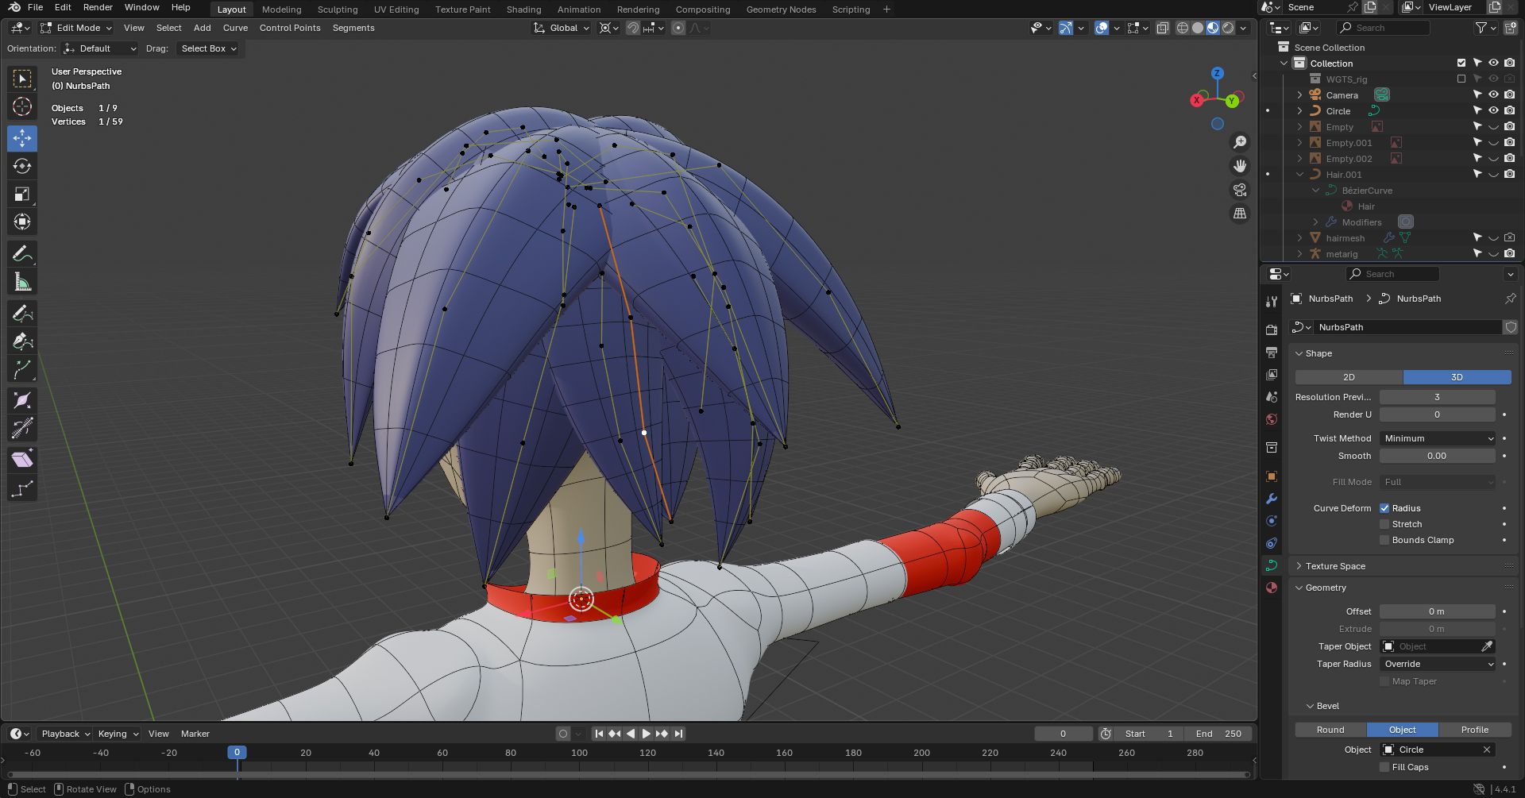Expand the Texture Space panel

(x=1335, y=566)
